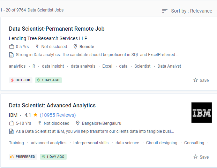Select the 'data insight' skill tag
Viewport: 217px width, 168px height.
click(53, 66)
